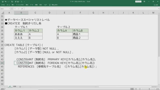Click the zoom in plus button

click(154, 89)
